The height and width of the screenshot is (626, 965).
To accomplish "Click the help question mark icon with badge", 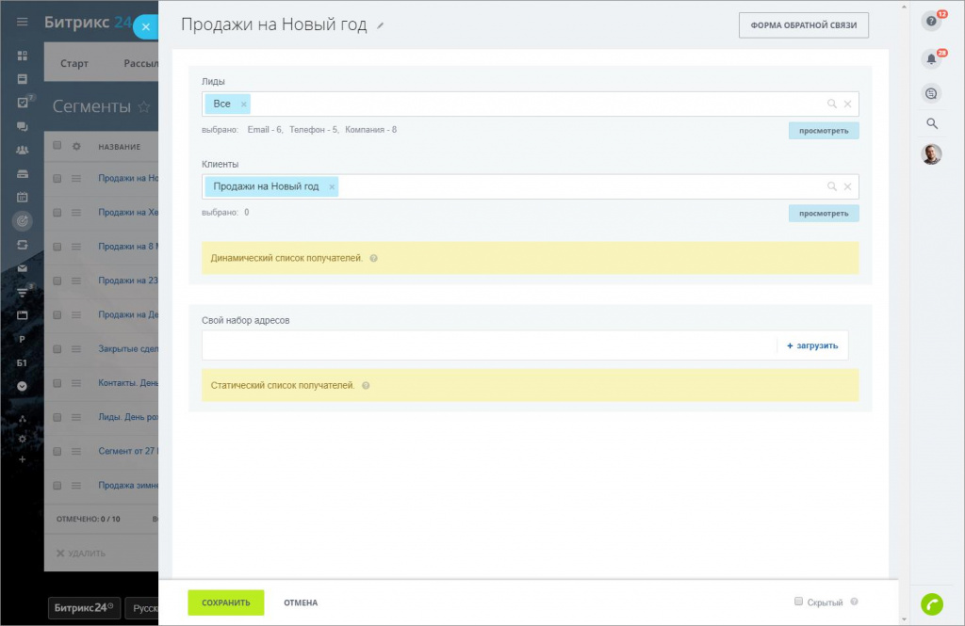I will coord(931,22).
